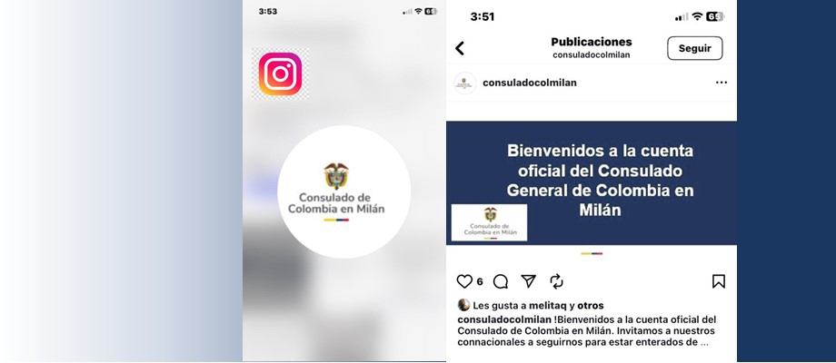
Task: Tap the Bienvenidos post image
Action: (x=592, y=183)
